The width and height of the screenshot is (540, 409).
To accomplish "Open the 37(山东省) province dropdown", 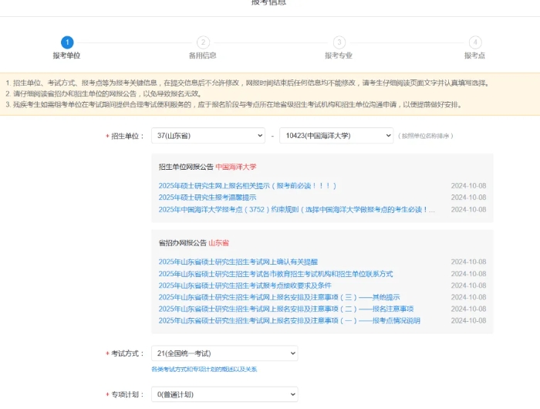I will pos(208,135).
